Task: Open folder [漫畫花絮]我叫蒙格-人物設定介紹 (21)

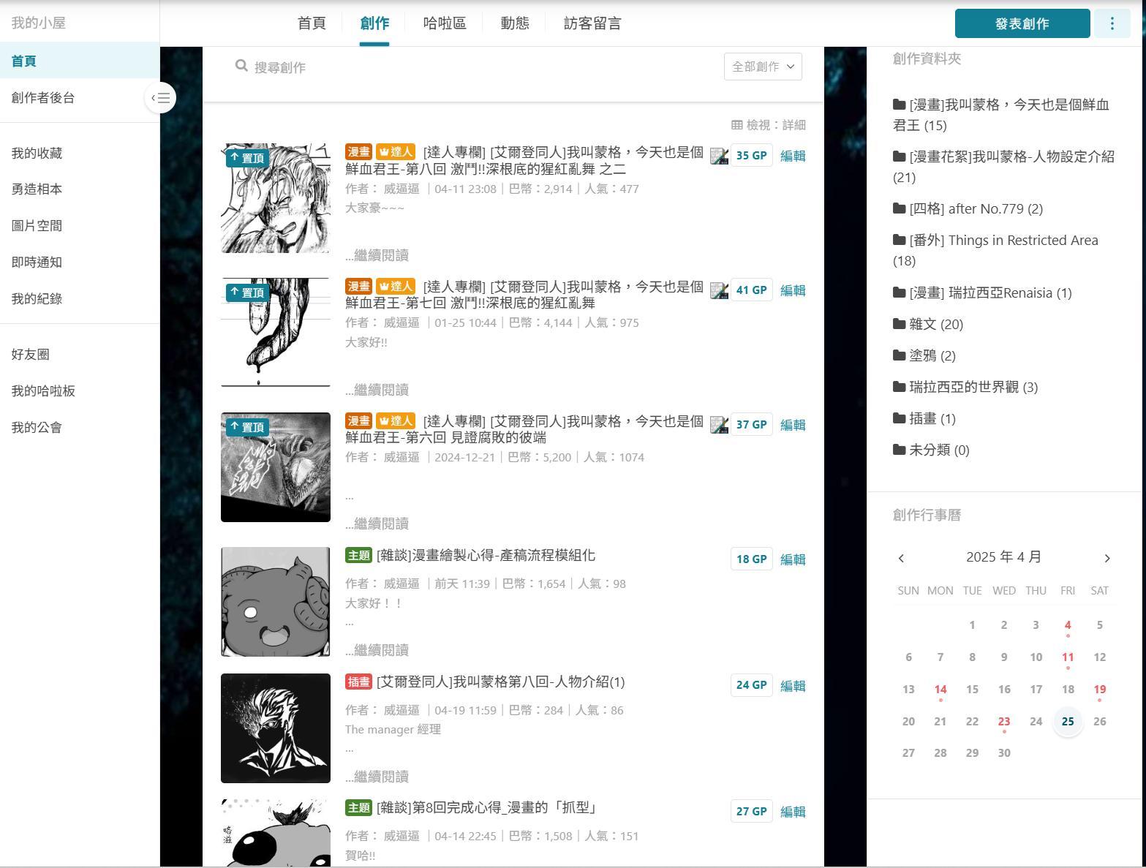Action: tap(1003, 167)
